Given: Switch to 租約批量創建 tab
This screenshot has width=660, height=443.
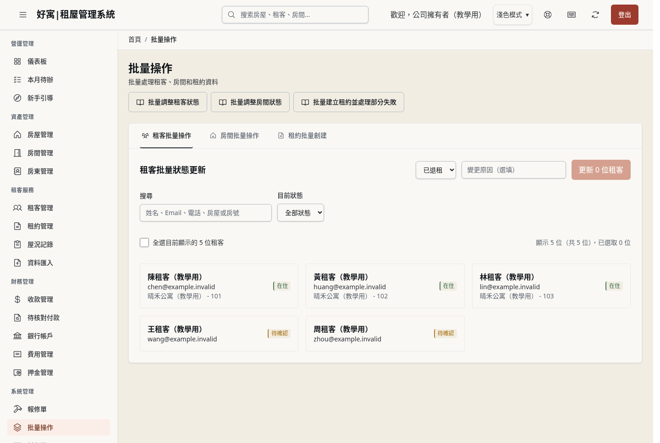Looking at the screenshot, I should [302, 136].
